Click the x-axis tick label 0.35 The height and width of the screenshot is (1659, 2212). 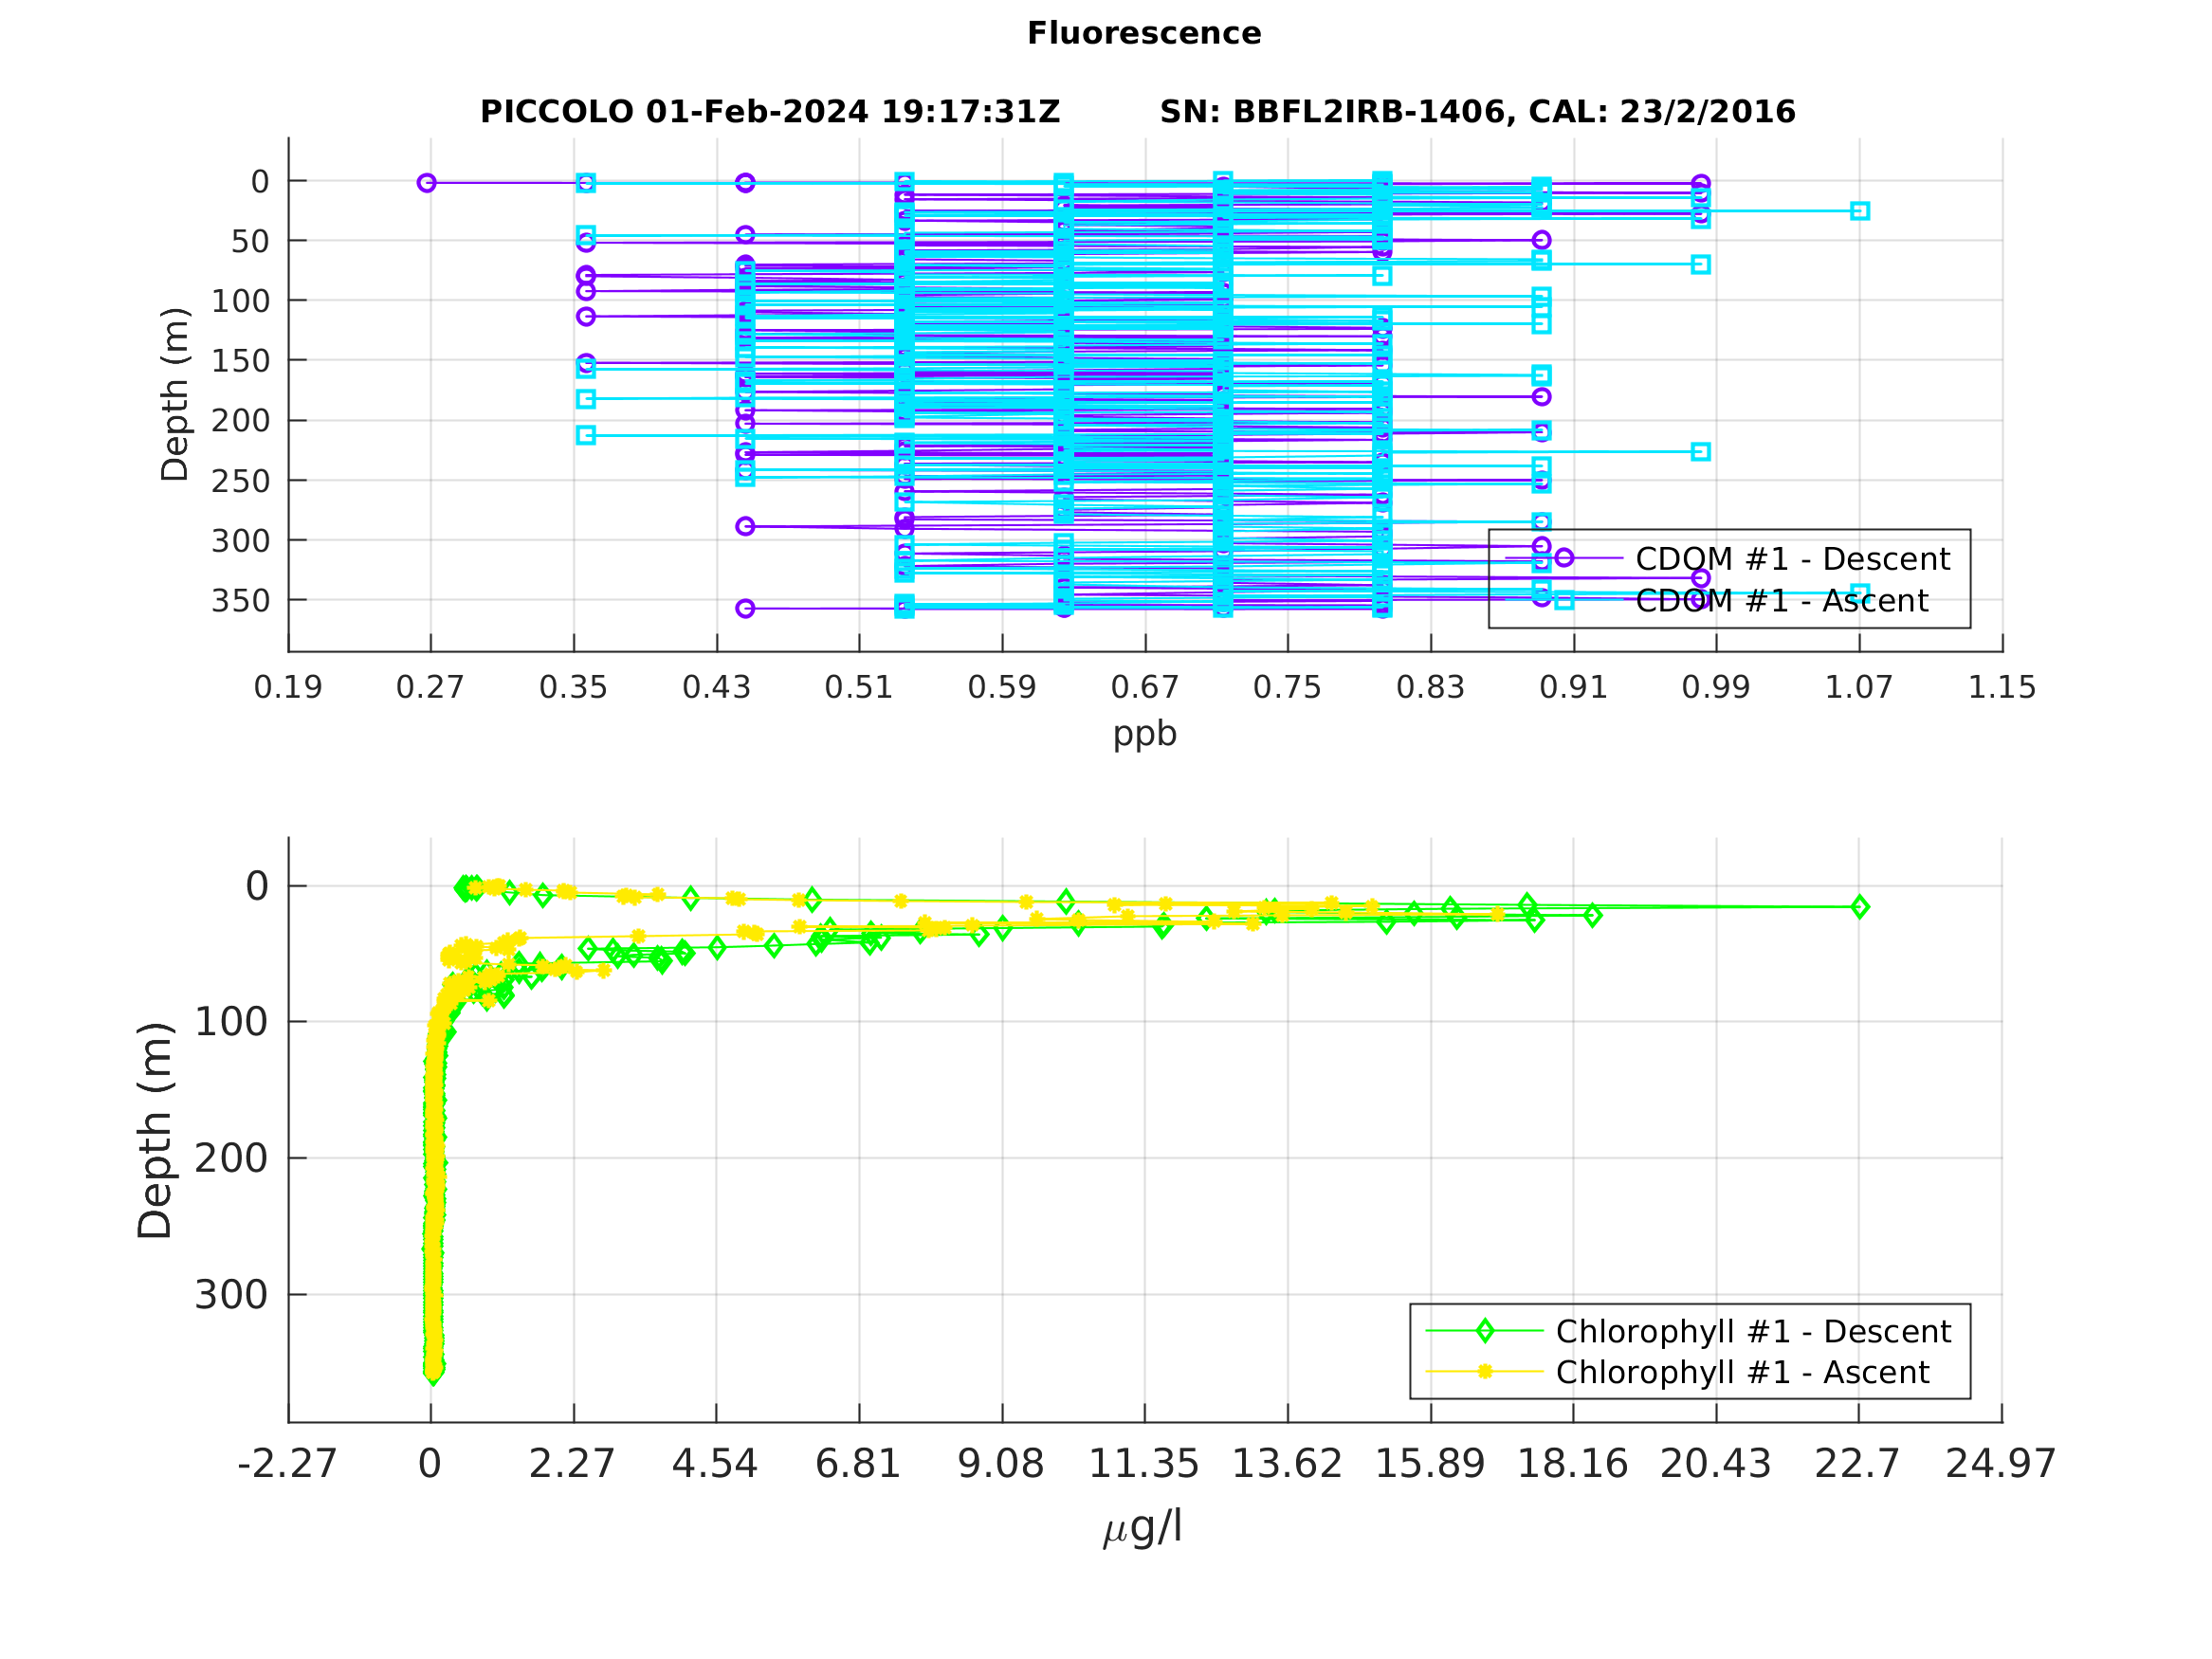point(573,688)
